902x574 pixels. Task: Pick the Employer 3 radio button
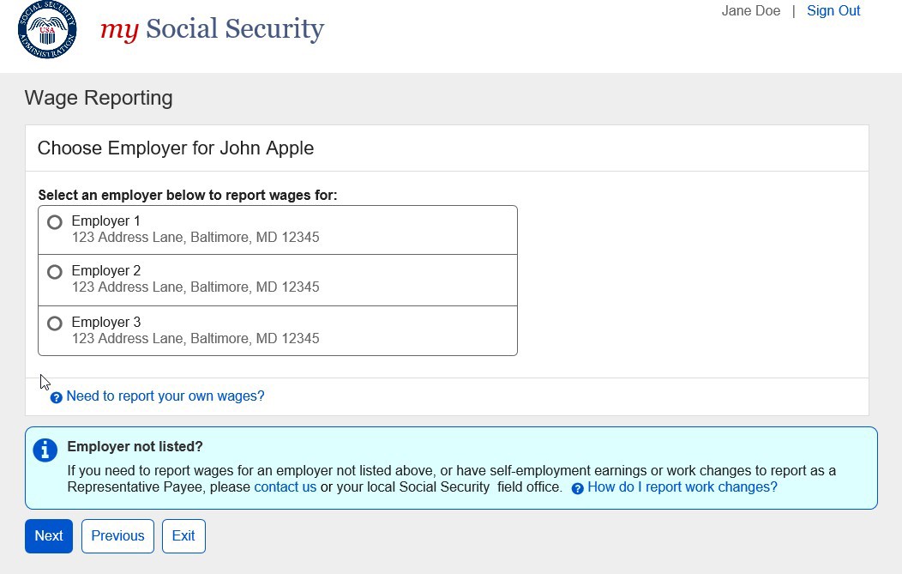point(55,323)
